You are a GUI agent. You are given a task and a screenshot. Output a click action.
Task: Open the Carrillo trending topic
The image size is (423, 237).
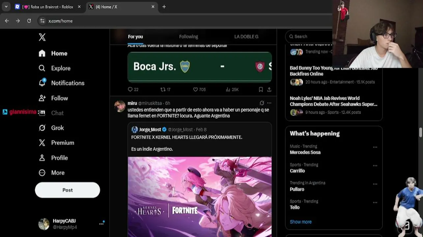tap(297, 171)
